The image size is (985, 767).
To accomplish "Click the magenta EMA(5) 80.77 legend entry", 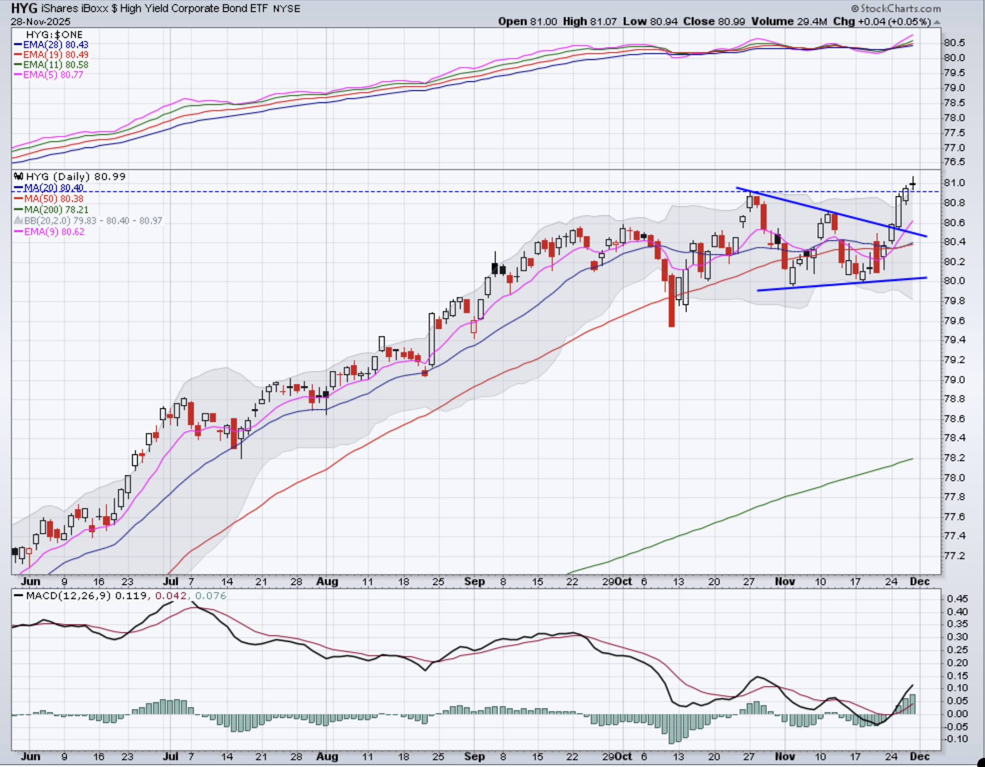I will tap(53, 75).
